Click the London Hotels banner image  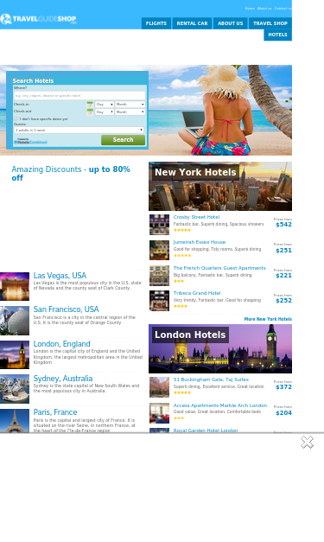(220, 348)
